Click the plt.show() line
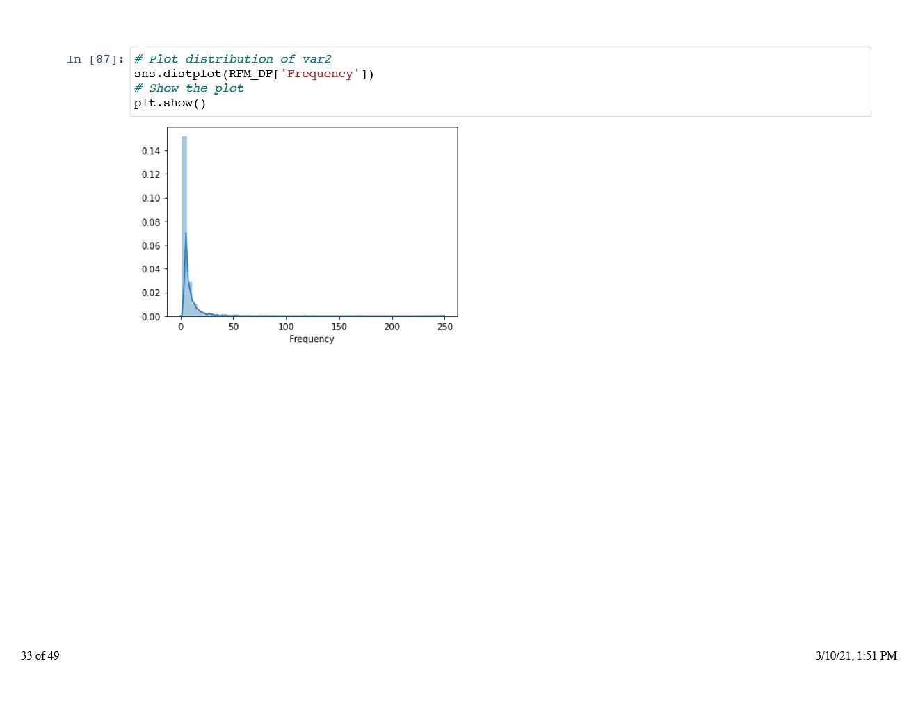The image size is (918, 709). 170,104
